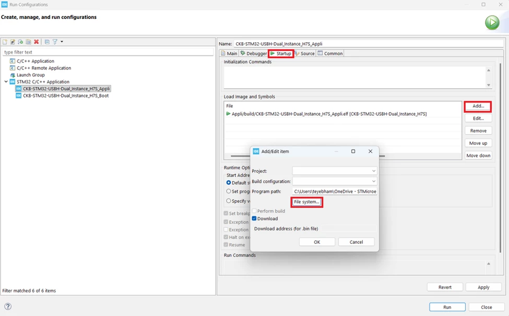Click the Help question mark icon
This screenshot has width=509, height=316.
pyautogui.click(x=8, y=306)
